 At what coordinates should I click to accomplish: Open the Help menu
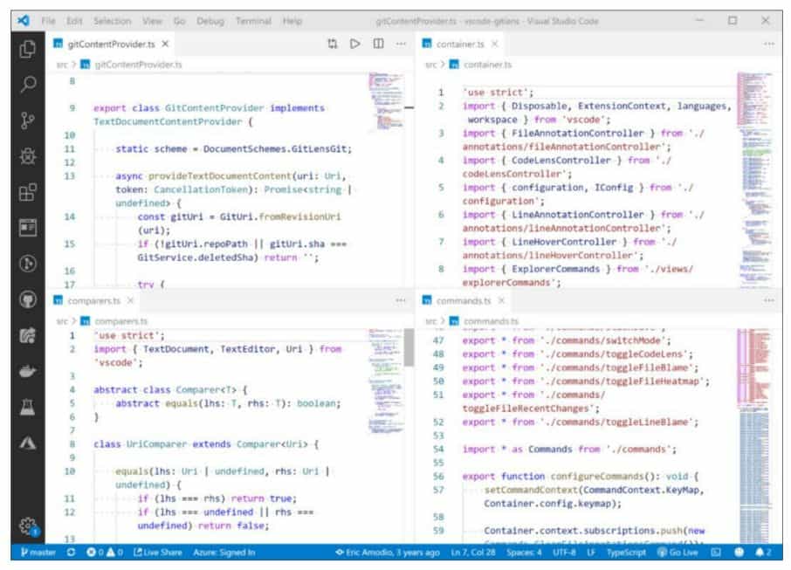(292, 21)
